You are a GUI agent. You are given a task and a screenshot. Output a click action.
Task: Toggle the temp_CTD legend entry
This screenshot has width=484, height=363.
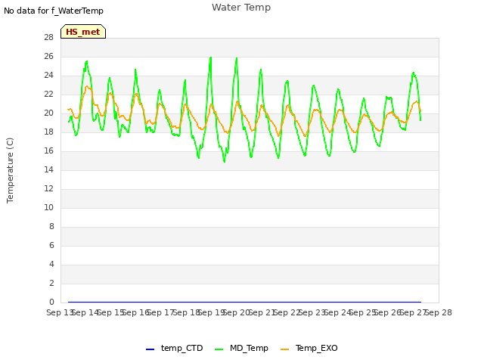click(175, 348)
